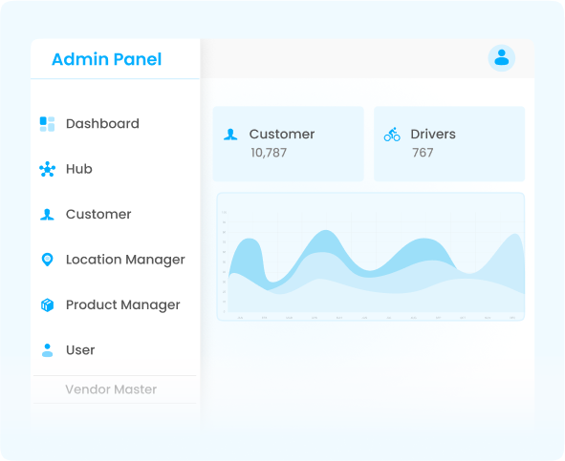565x461 pixels.
Task: Open the Vendor Master entry
Action: pos(111,389)
